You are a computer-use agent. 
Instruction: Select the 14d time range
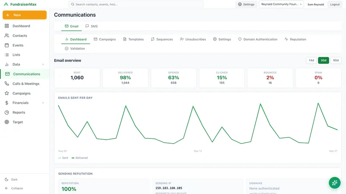311,60
